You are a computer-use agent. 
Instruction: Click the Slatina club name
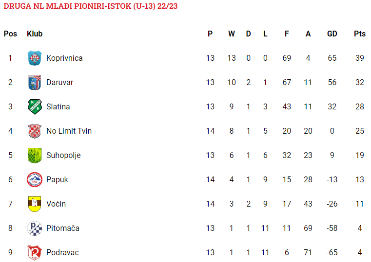[x=58, y=106]
